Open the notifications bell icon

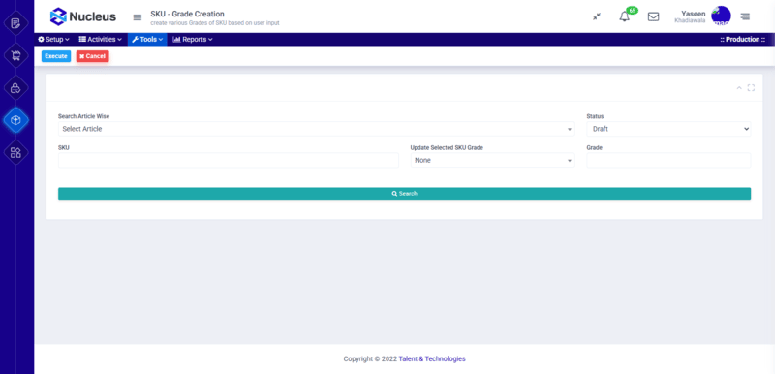pyautogui.click(x=624, y=16)
